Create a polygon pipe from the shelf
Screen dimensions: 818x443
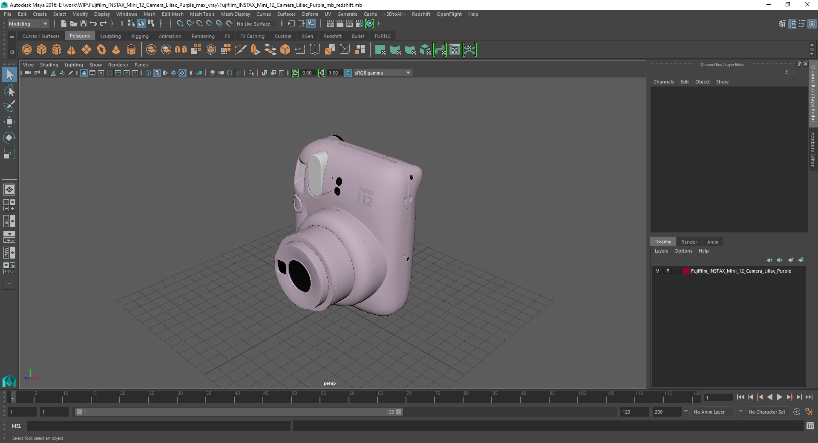[x=131, y=50]
